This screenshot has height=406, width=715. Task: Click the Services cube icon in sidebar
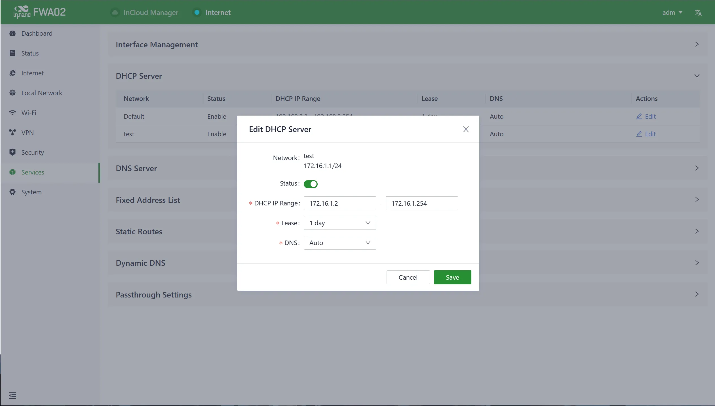[x=12, y=172]
